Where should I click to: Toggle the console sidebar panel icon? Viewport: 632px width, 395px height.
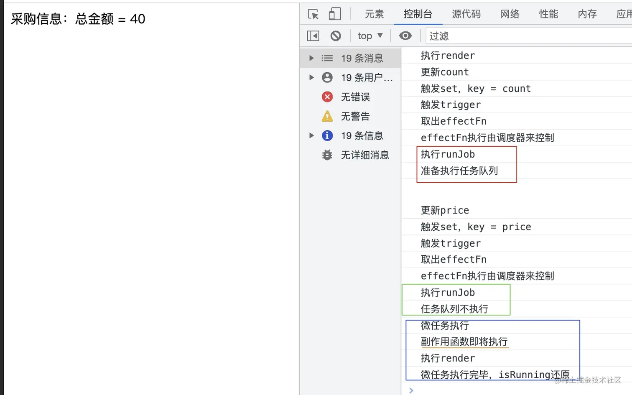(x=313, y=36)
